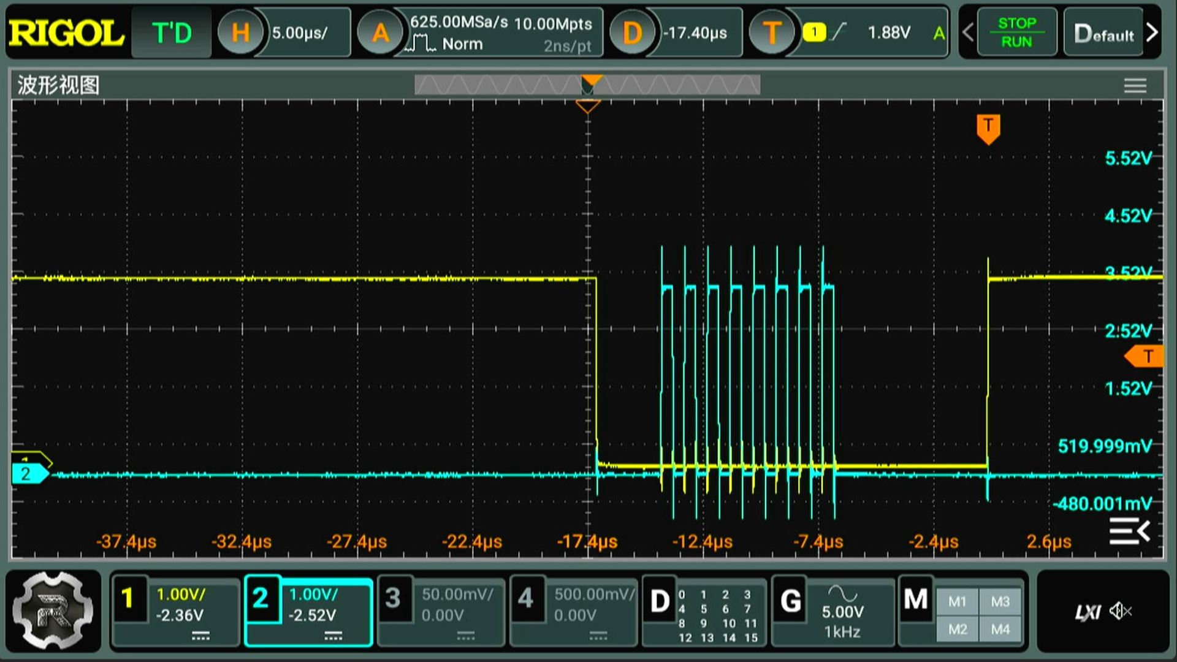Toggle channel 1 on or off
The width and height of the screenshot is (1177, 662).
pos(128,598)
